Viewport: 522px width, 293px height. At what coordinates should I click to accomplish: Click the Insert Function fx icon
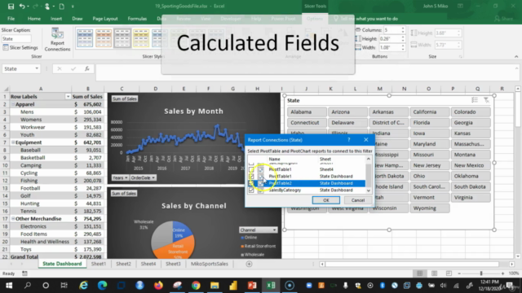pos(87,68)
